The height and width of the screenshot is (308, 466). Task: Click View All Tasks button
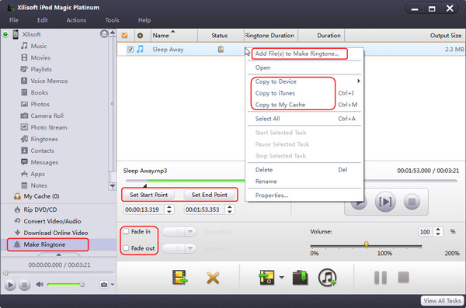(442, 300)
